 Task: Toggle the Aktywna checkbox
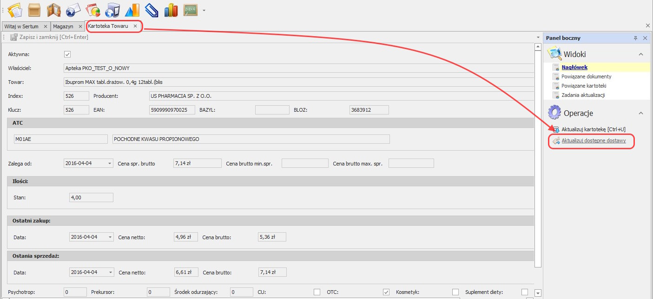pyautogui.click(x=67, y=54)
